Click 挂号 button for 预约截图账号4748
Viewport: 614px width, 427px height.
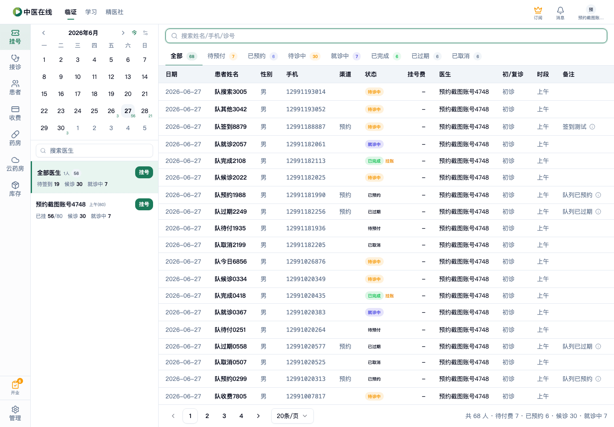144,204
